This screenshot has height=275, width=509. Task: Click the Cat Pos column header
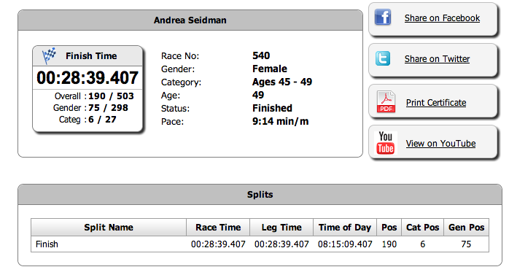(422, 228)
